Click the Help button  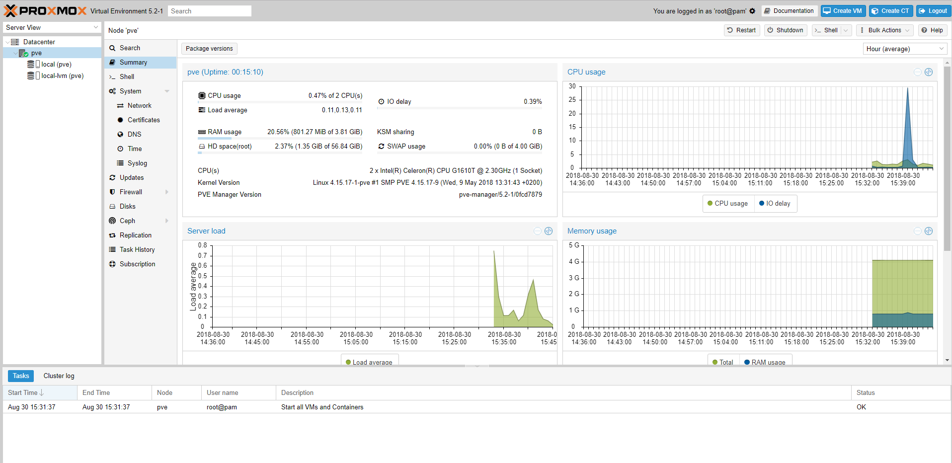pos(932,30)
